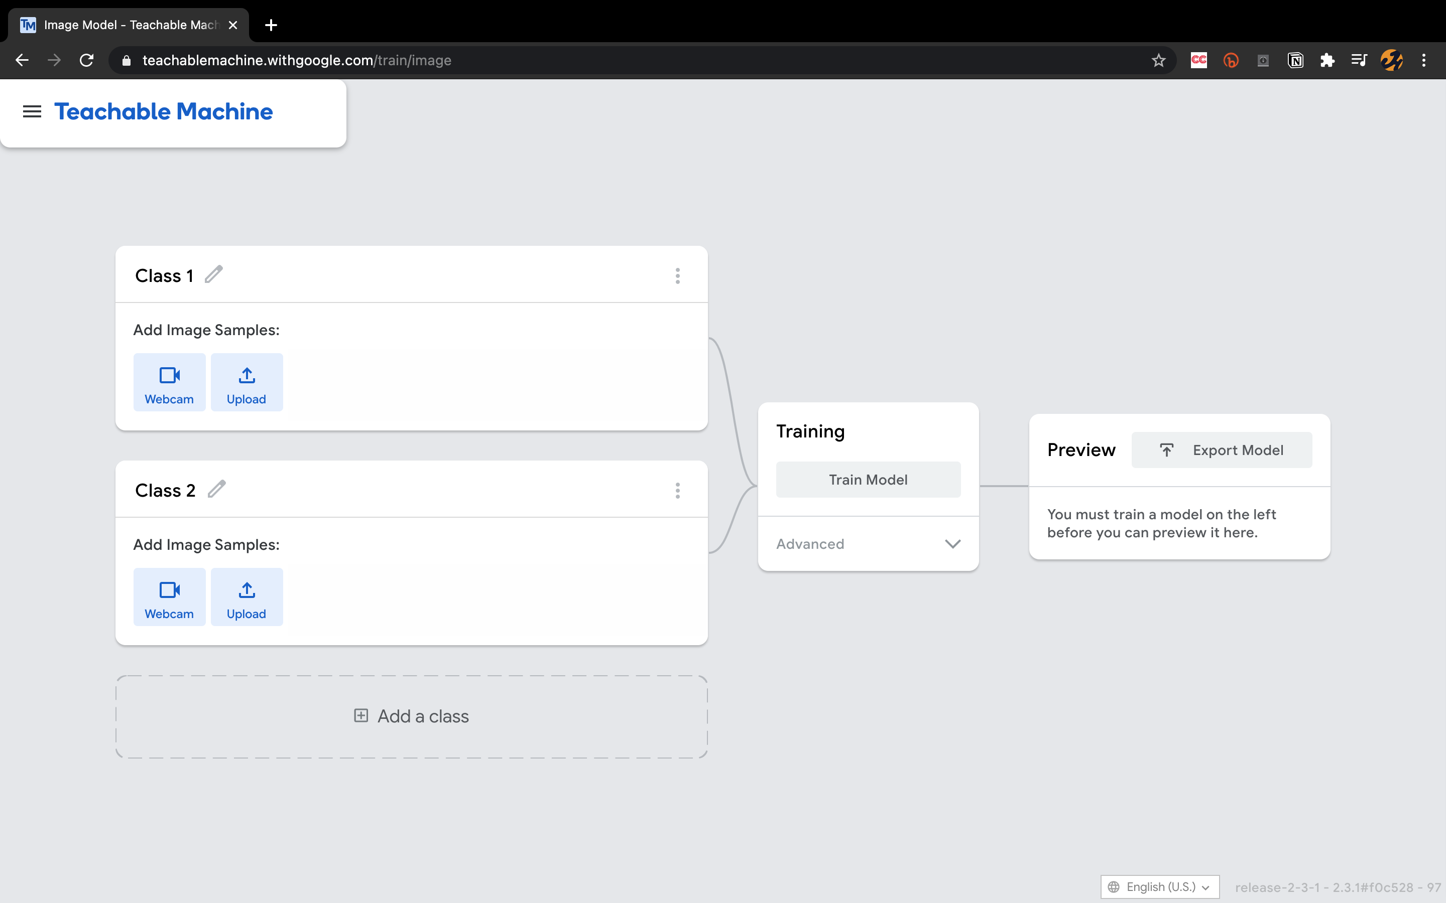The image size is (1446, 903).
Task: Add a class with the dashed box
Action: pos(411,716)
